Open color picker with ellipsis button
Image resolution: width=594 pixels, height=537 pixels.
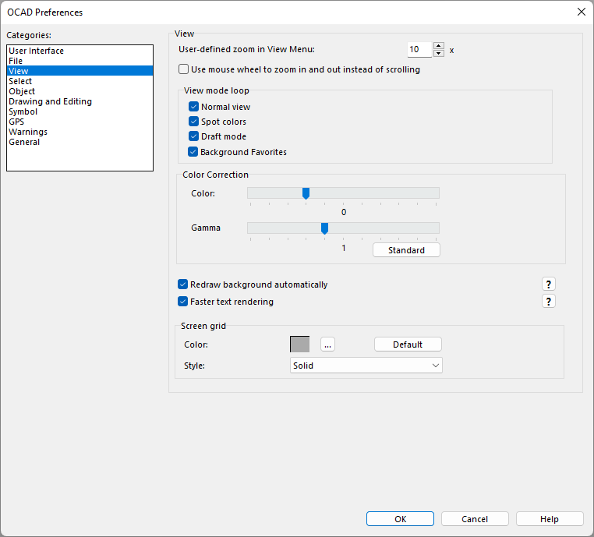[x=327, y=344]
